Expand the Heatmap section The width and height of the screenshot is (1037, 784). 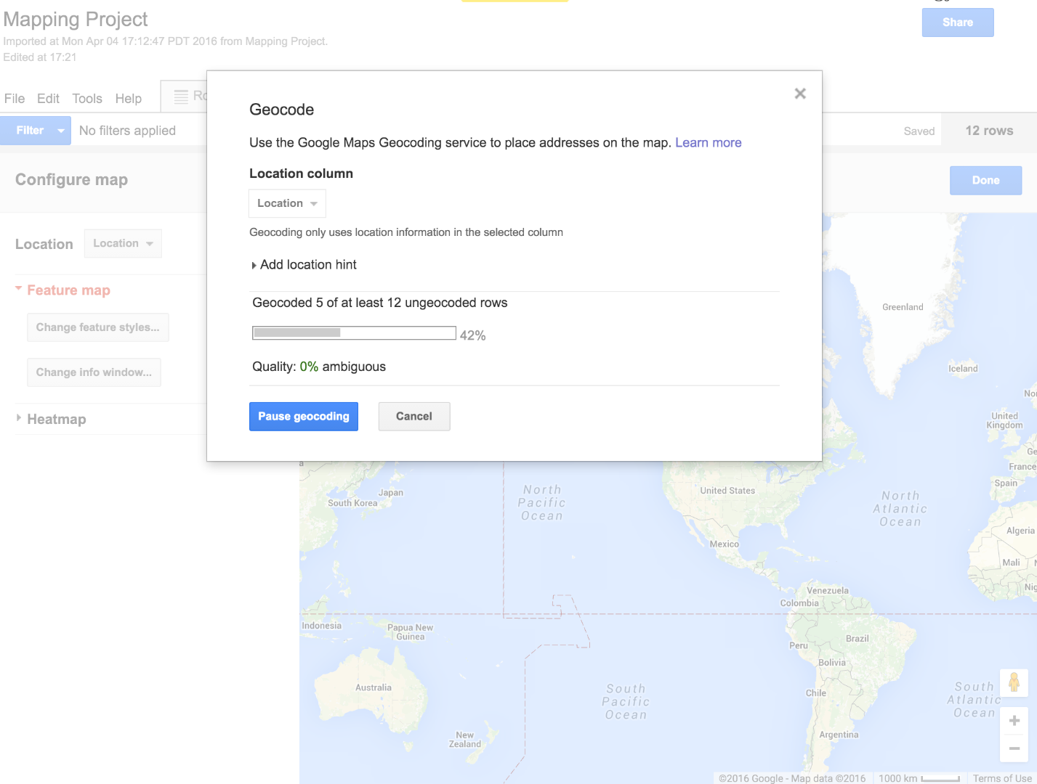[17, 419]
